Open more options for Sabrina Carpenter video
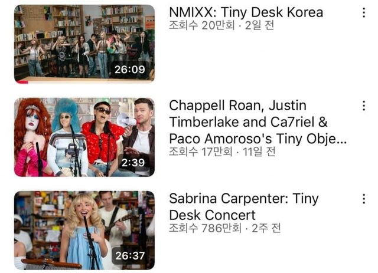 click(x=364, y=199)
